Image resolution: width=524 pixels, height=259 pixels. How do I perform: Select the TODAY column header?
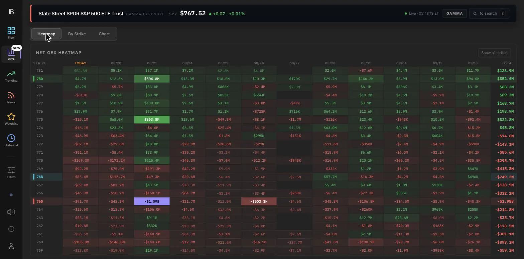tap(80, 63)
